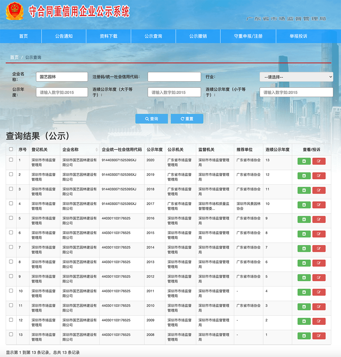Open 公告通知 menu item
341x357 pixels.
pyautogui.click(x=64, y=36)
